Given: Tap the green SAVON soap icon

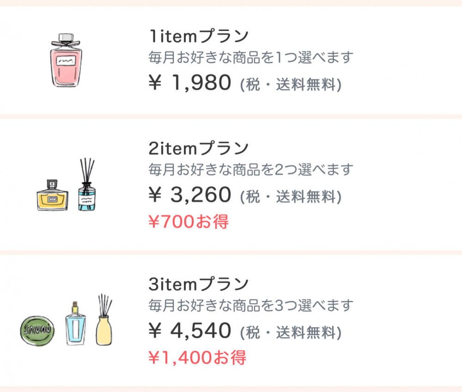Looking at the screenshot, I should coord(38,331).
